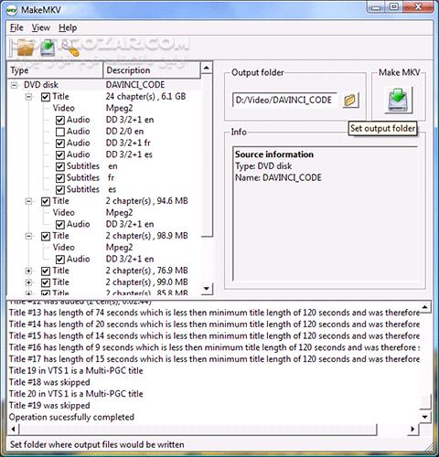Enable the Audio DD 2/0 en checkbox
The width and height of the screenshot is (439, 457).
click(60, 132)
